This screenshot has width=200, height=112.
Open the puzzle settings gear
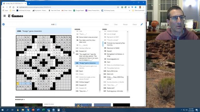[x=3, y=24]
